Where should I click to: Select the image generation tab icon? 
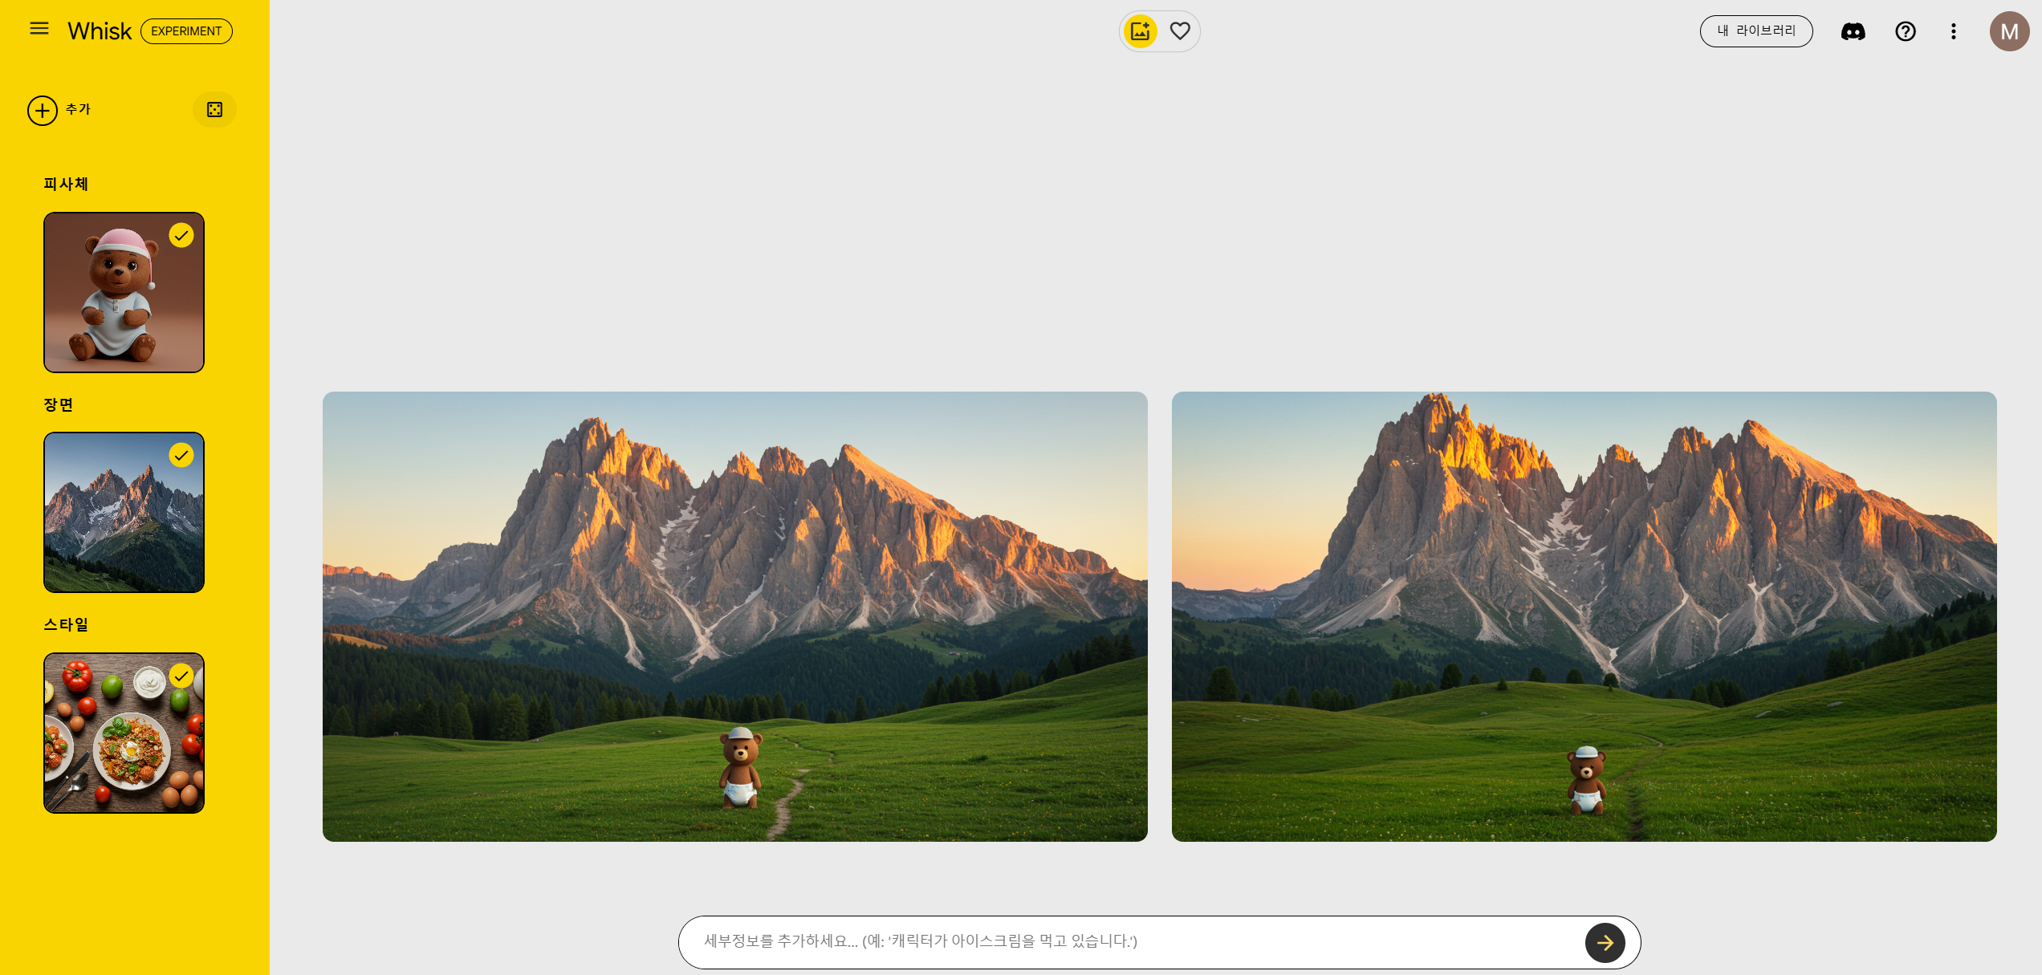[1140, 31]
